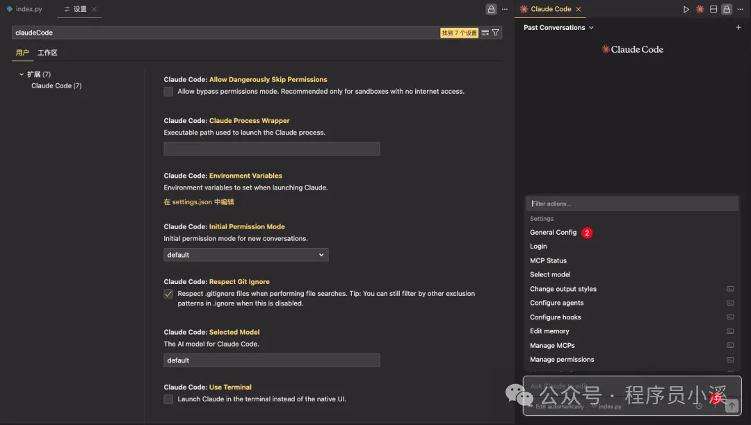Click the terminal icon beside Configure hooks
The width and height of the screenshot is (751, 425).
pos(730,317)
